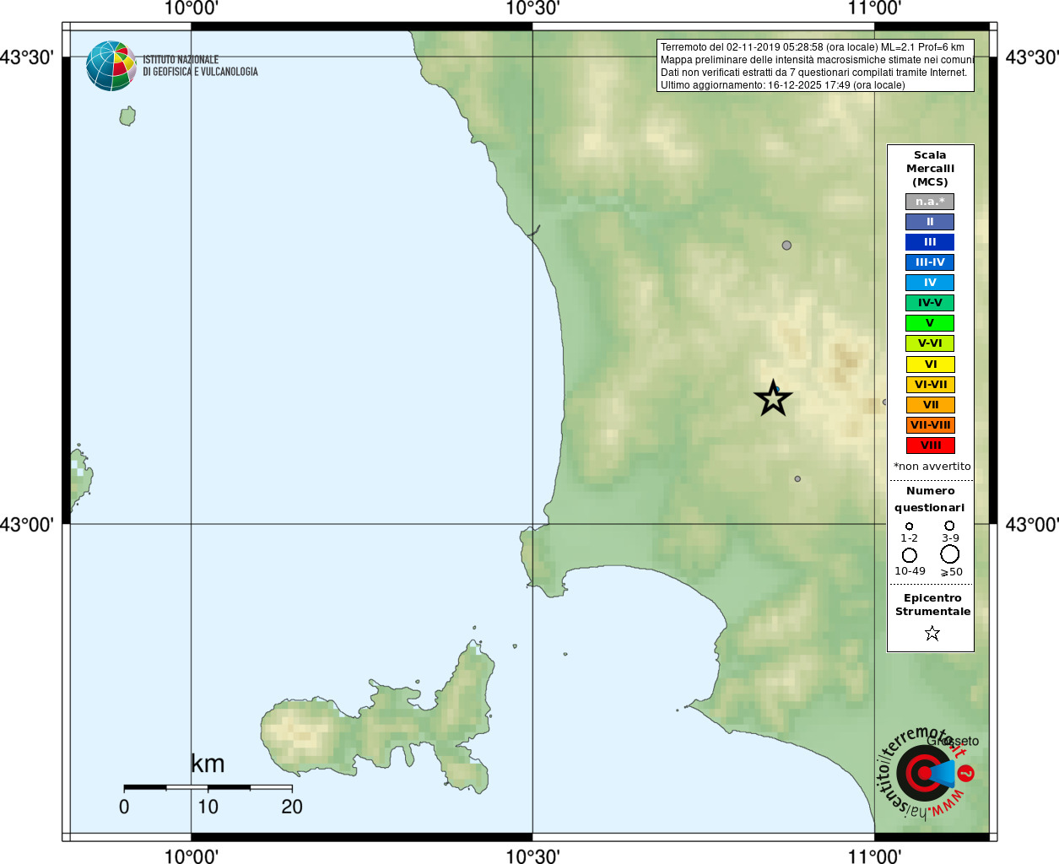
Task: Select the gray n.a.* intensity swatch
Action: [x=930, y=202]
